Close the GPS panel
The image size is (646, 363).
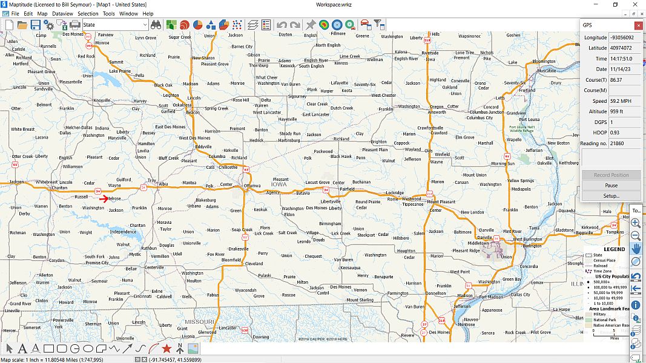point(638,25)
